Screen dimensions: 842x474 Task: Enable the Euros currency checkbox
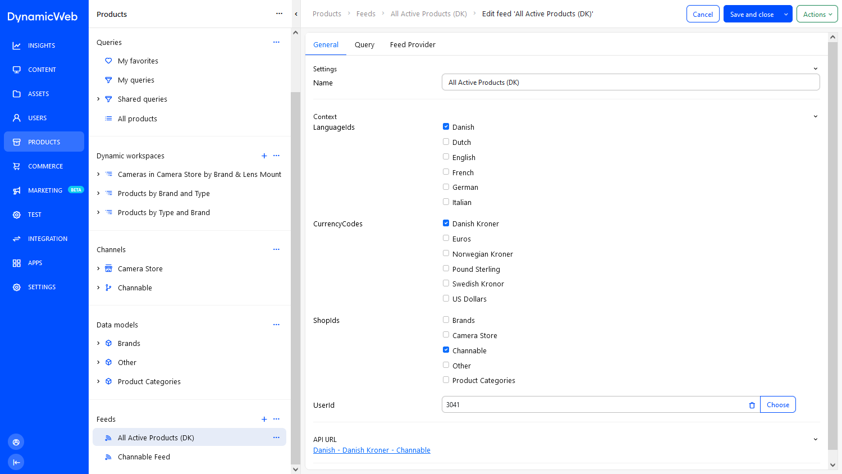coord(446,239)
